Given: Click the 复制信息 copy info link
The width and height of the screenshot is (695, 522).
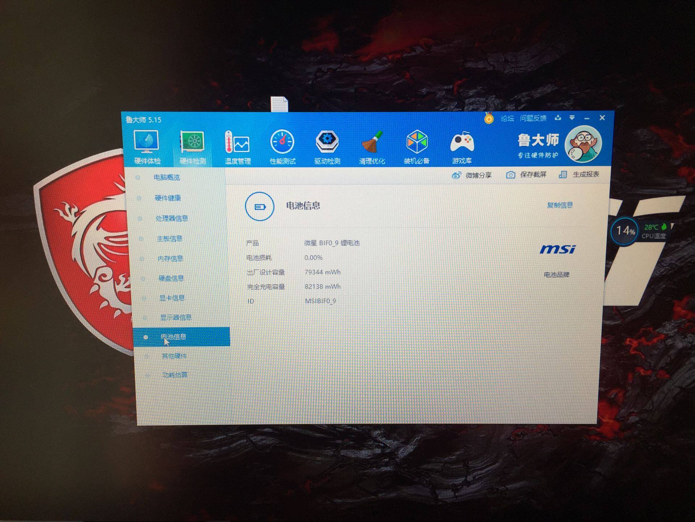Looking at the screenshot, I should coord(560,205).
